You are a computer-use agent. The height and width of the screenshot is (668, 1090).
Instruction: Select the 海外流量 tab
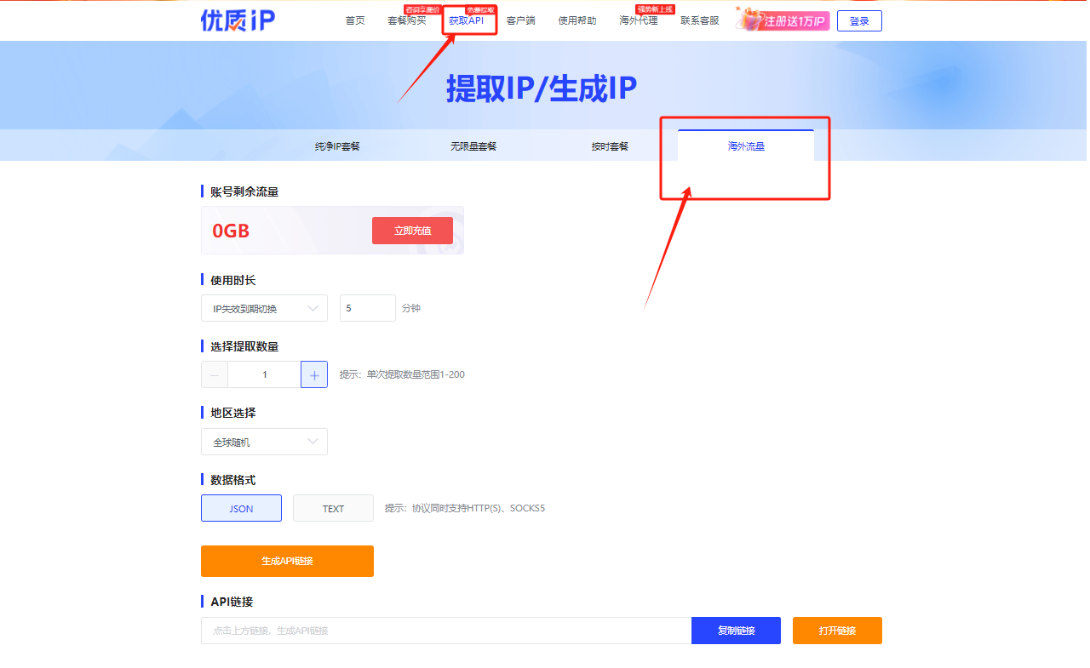pyautogui.click(x=746, y=146)
